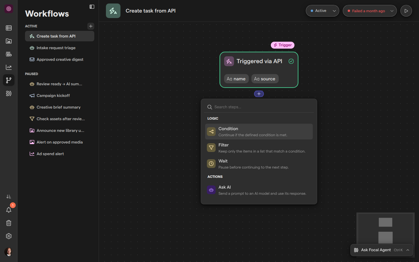419x262 pixels.
Task: Add a new workflow with plus icon
Action: (x=91, y=26)
